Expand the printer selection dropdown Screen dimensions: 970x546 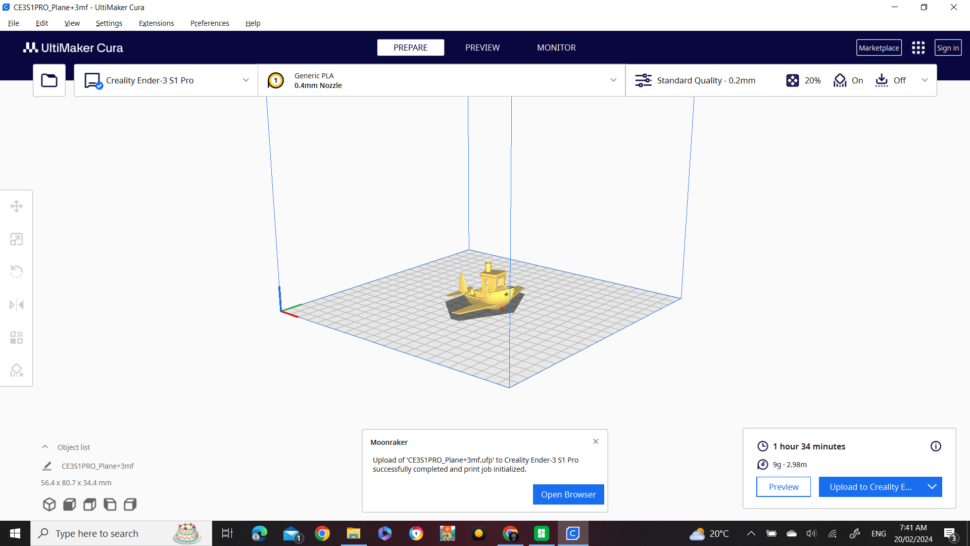coord(246,80)
